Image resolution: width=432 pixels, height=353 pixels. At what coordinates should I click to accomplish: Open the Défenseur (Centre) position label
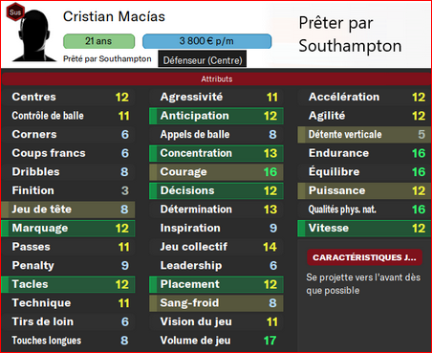pyautogui.click(x=203, y=60)
